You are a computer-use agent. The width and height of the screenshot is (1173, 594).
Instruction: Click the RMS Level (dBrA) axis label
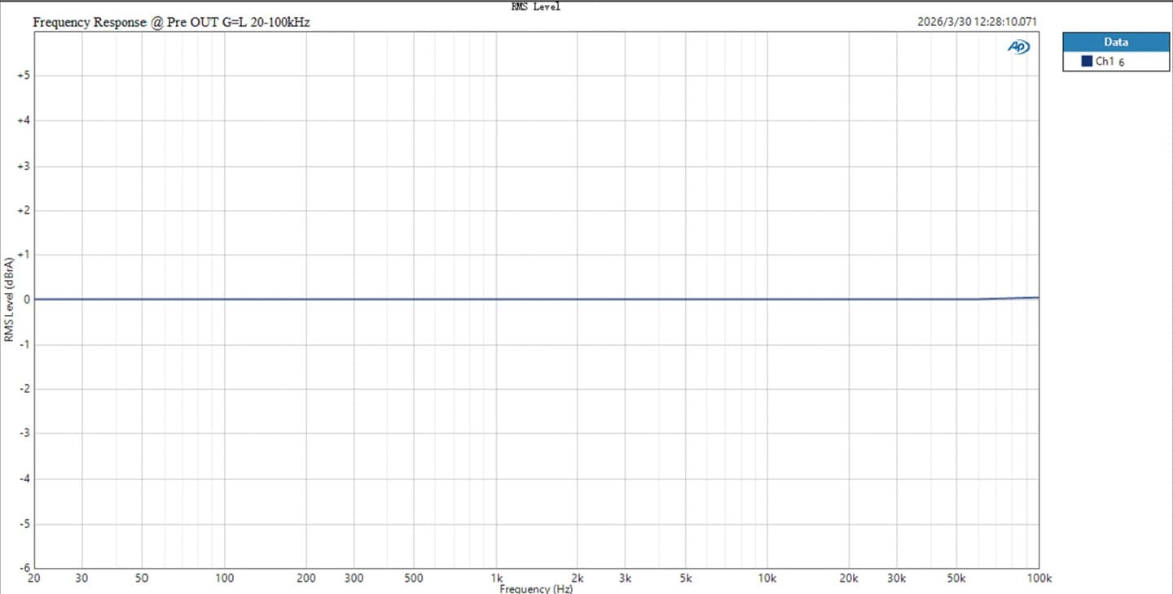(x=8, y=299)
